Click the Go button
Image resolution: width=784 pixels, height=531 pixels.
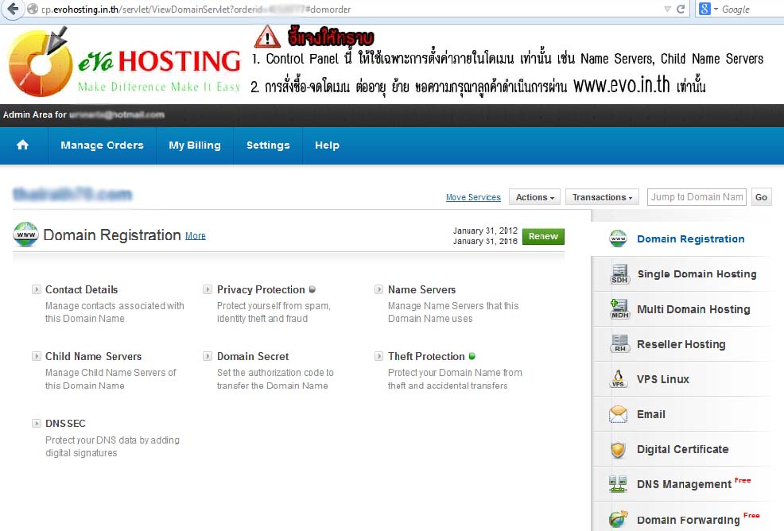pyautogui.click(x=761, y=197)
